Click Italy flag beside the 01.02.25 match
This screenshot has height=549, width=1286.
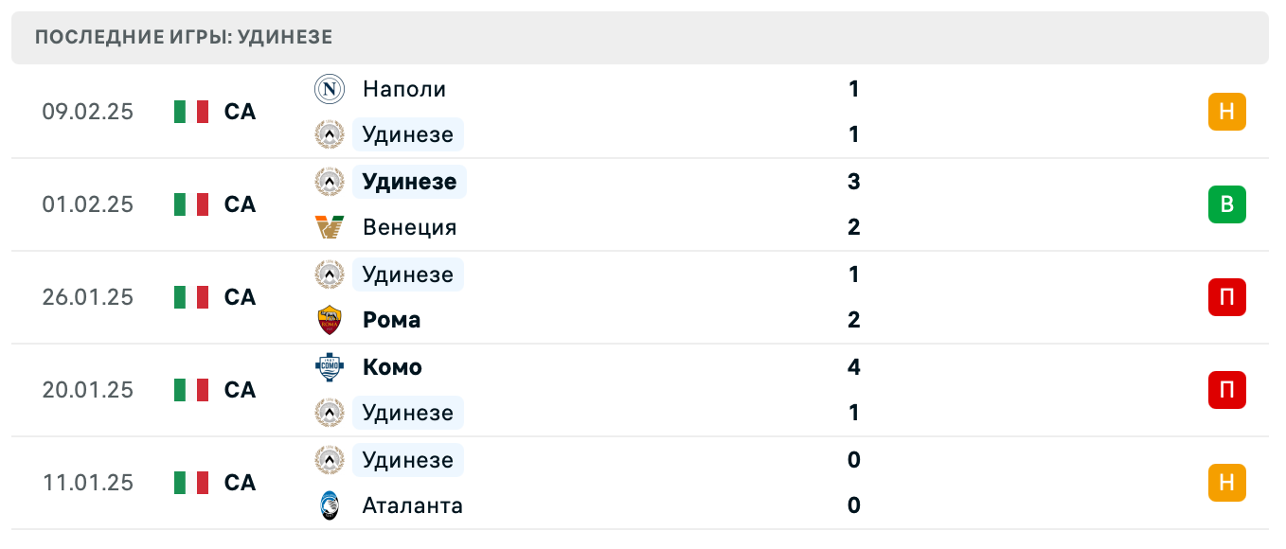pos(191,204)
